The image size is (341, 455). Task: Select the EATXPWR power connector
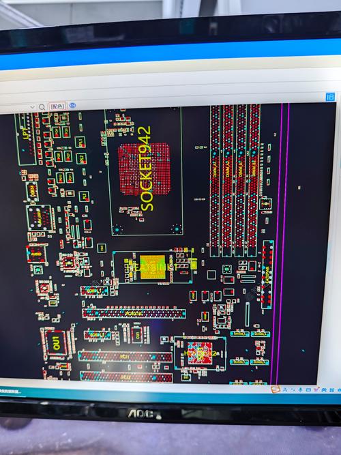point(267,274)
